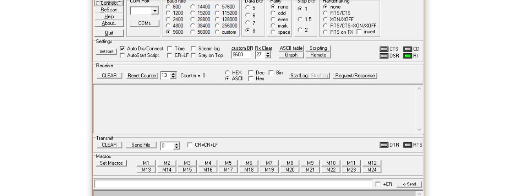The image size is (518, 196).
Task: Run macro M13
Action: pos(146,170)
